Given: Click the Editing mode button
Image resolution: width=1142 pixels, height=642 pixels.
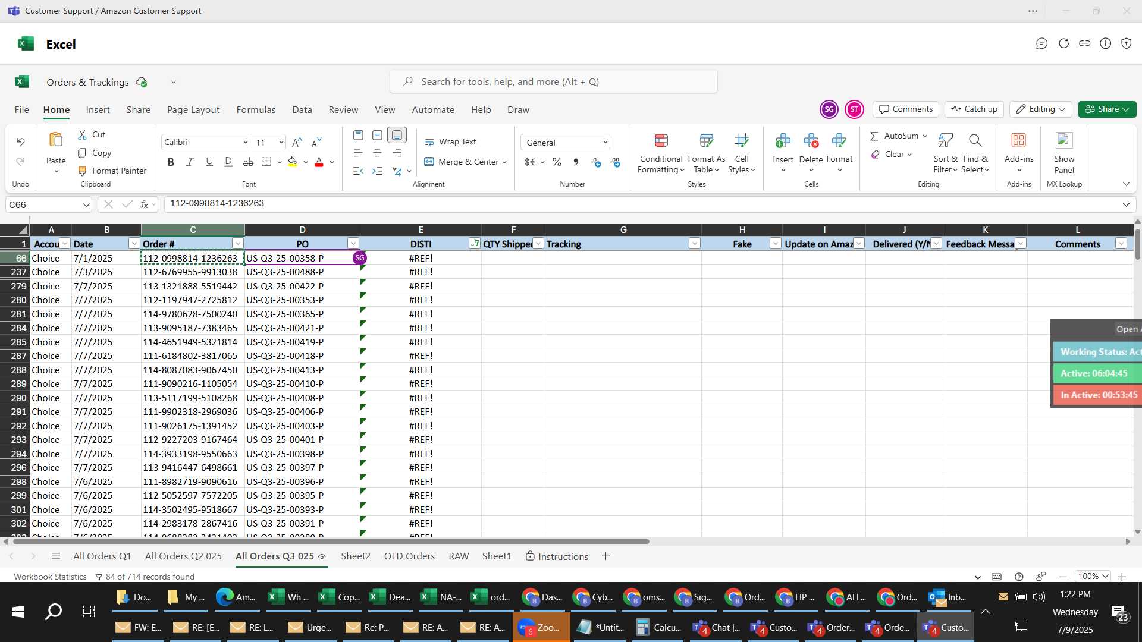Looking at the screenshot, I should (1040, 109).
